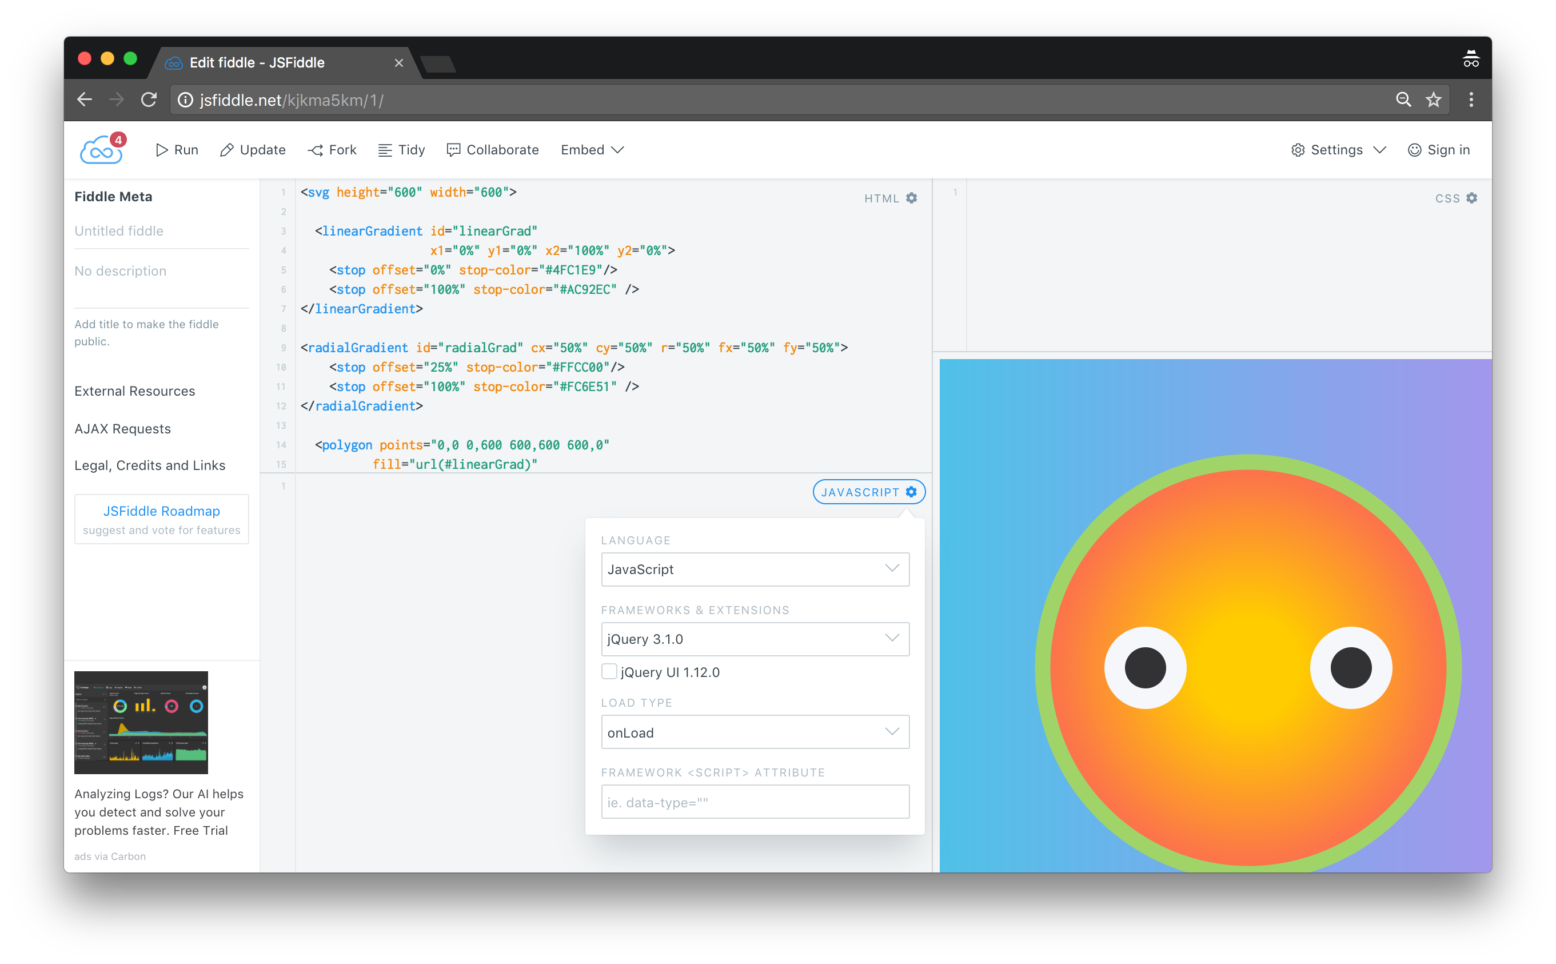The height and width of the screenshot is (964, 1556).
Task: Enable jQuery UI 1.12.0 framework extension
Action: coord(610,671)
